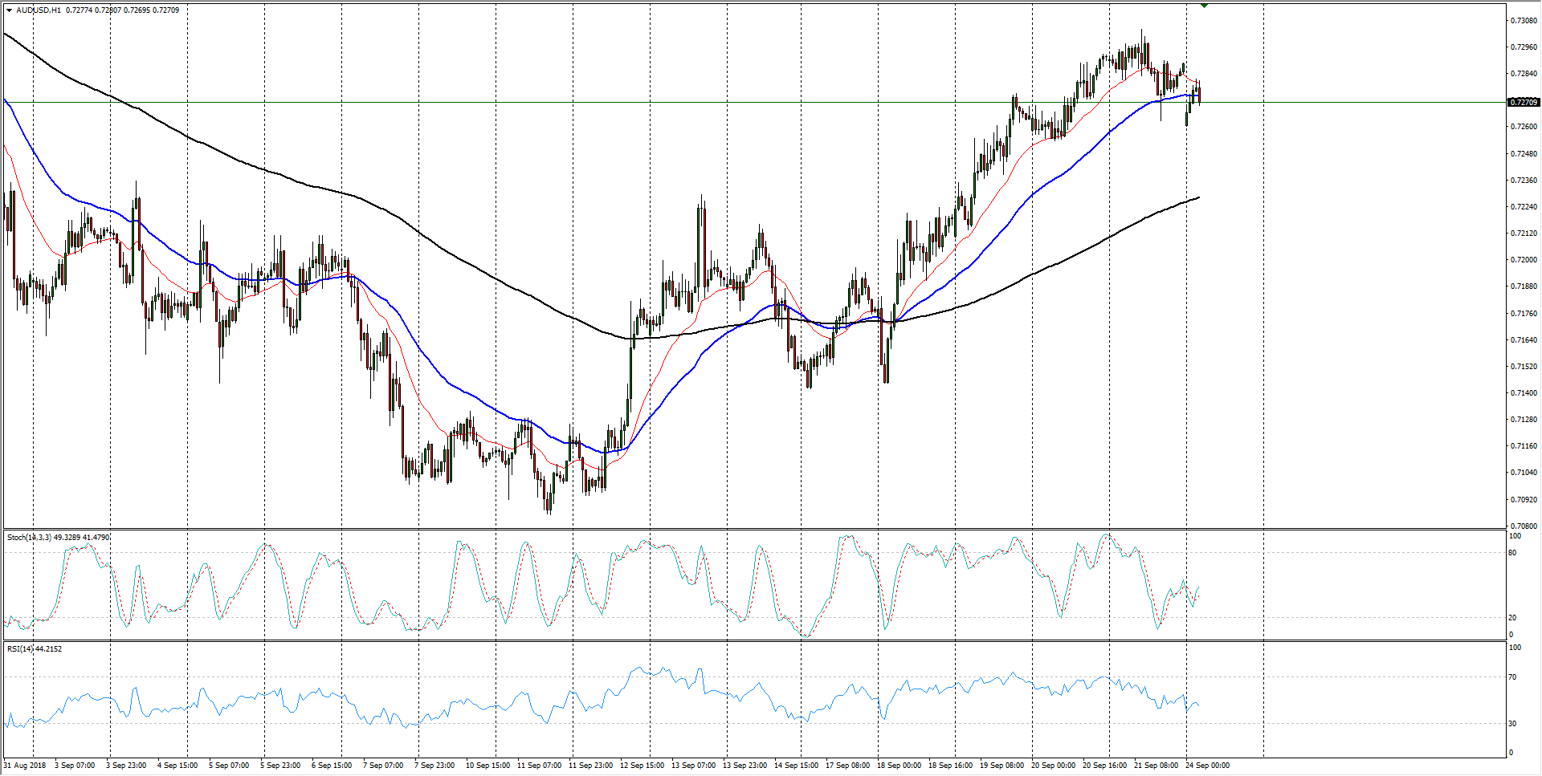This screenshot has height=776, width=1542.
Task: Click the RSI scale value 70
Action: click(x=1512, y=677)
